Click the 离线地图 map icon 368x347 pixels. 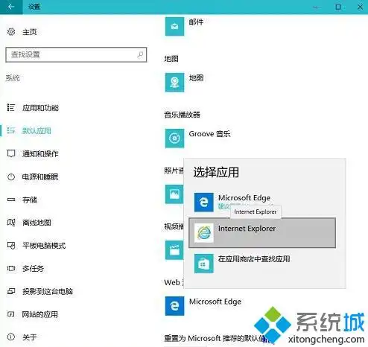11,223
